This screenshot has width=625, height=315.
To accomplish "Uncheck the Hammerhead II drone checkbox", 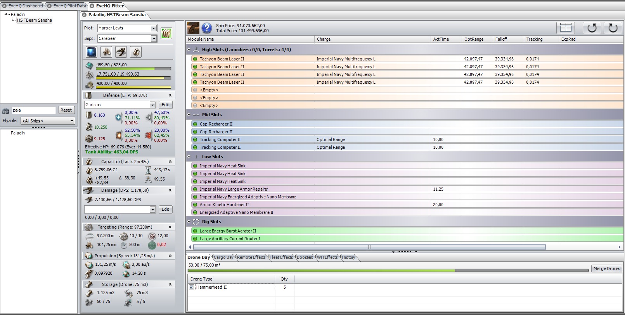I will point(191,287).
